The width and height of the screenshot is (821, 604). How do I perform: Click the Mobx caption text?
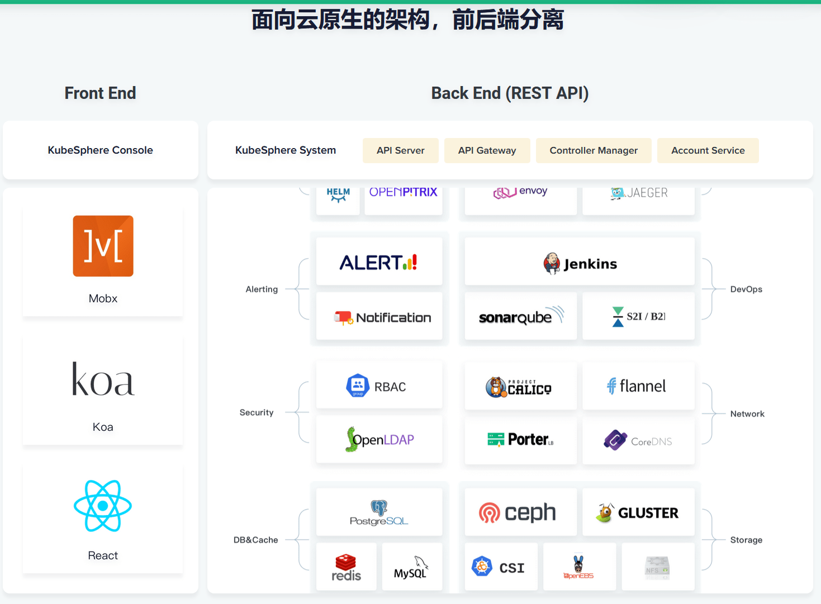pyautogui.click(x=103, y=298)
